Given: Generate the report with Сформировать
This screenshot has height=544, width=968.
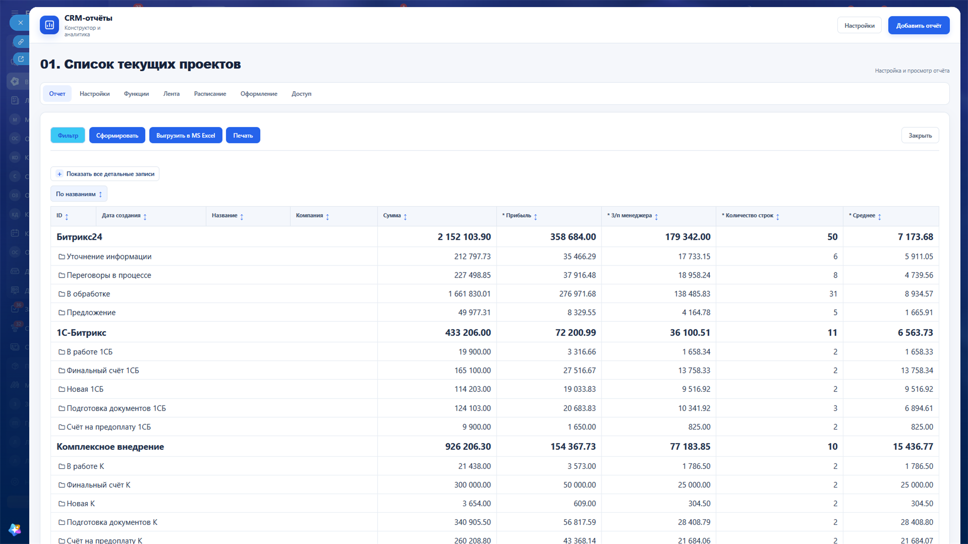Looking at the screenshot, I should point(117,135).
